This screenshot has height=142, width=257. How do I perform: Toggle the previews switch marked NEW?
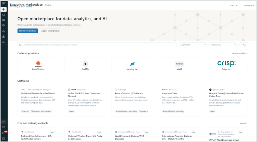coord(4,133)
